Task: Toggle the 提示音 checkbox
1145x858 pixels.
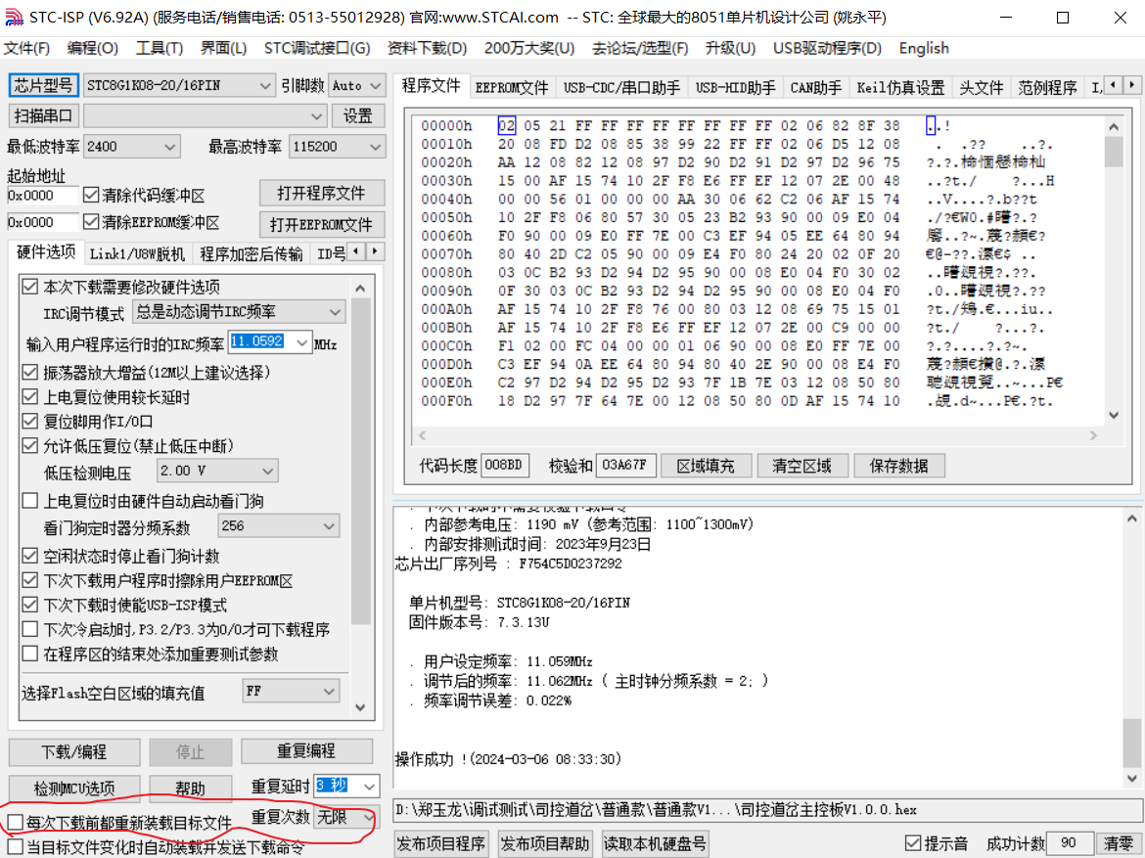Action: pos(912,843)
